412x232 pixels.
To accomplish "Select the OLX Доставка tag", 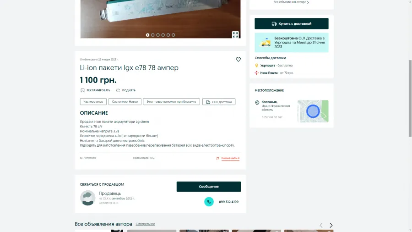I will coord(219,102).
